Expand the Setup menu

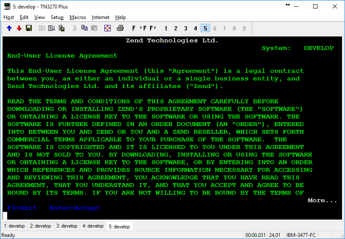click(x=57, y=17)
